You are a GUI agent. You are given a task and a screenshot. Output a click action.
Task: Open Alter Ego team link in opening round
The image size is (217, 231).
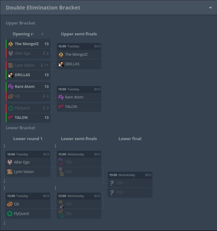[23, 53]
